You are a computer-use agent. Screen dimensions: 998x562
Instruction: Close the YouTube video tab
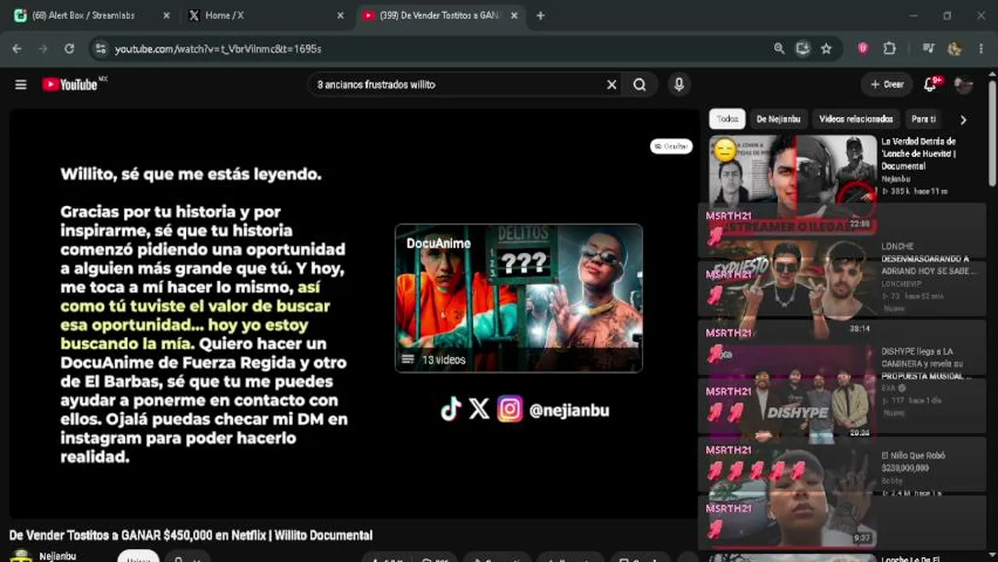point(514,16)
